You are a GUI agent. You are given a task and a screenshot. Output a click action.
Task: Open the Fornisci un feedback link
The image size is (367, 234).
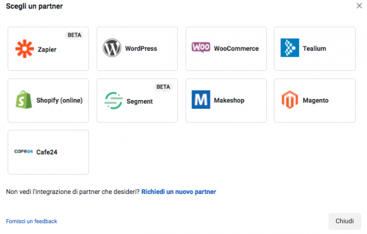click(32, 221)
